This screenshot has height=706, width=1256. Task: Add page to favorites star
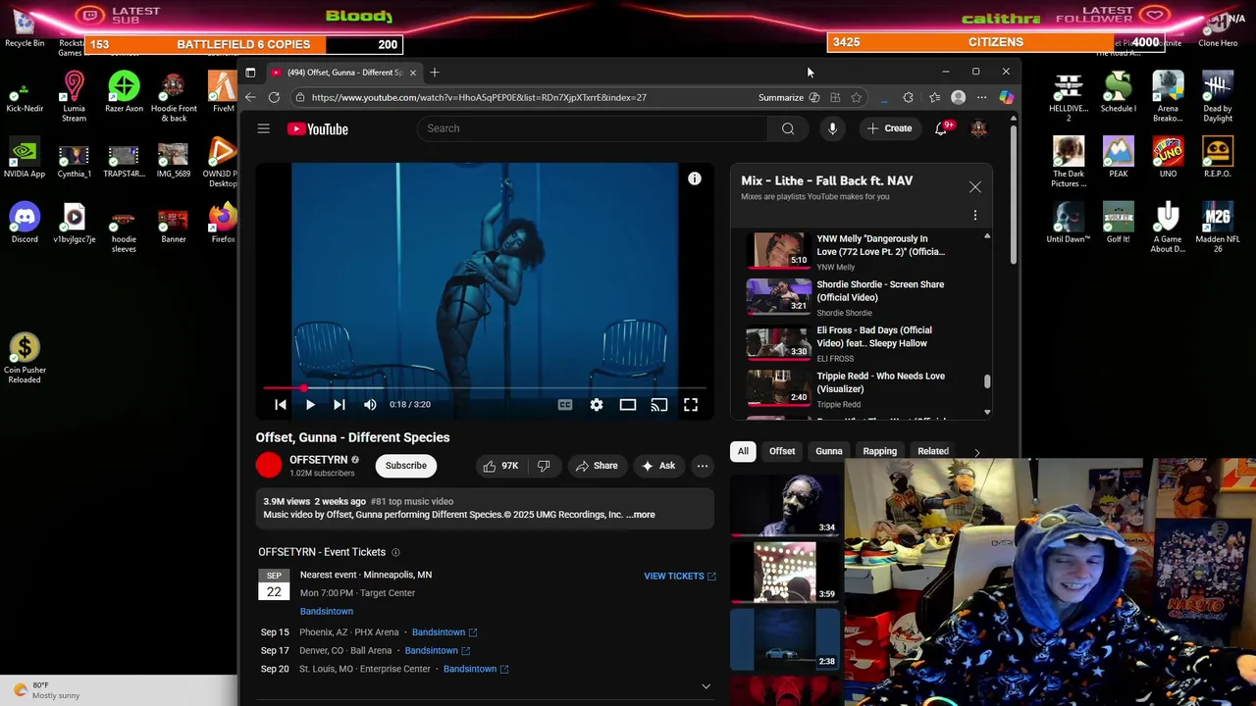coord(857,97)
